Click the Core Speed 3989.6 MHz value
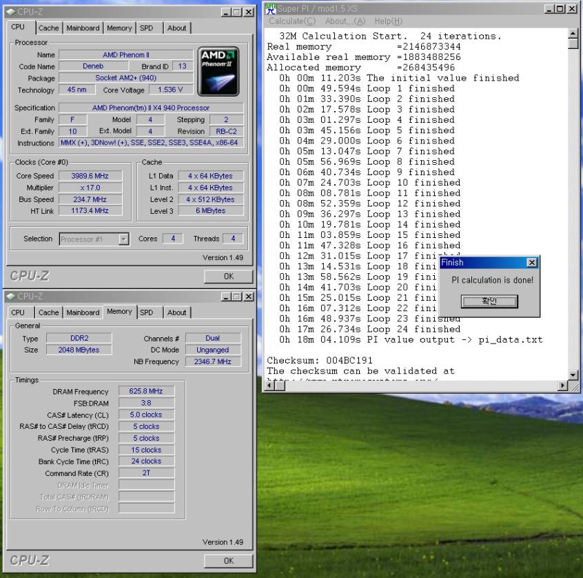 90,176
